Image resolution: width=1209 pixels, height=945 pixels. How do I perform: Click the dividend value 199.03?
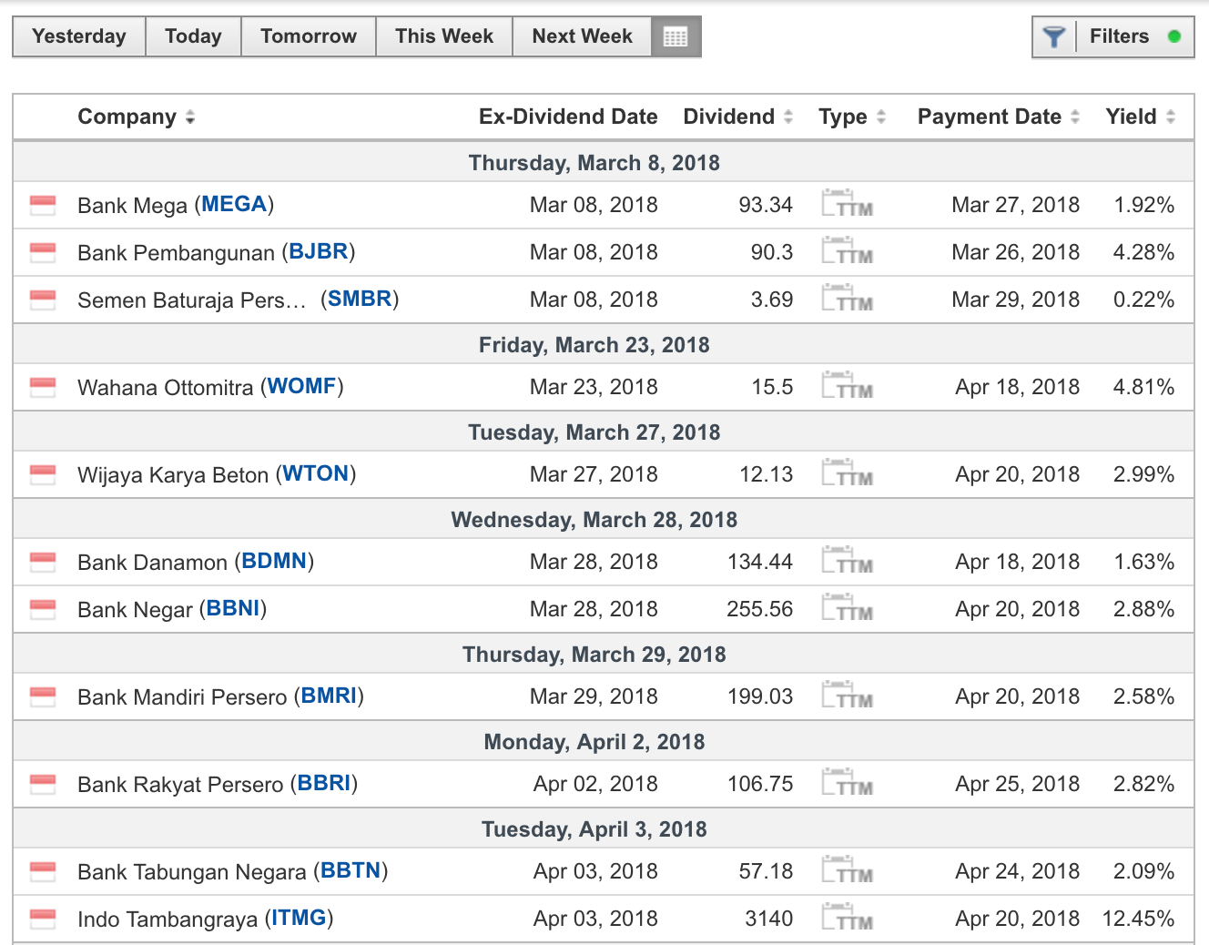click(x=760, y=696)
